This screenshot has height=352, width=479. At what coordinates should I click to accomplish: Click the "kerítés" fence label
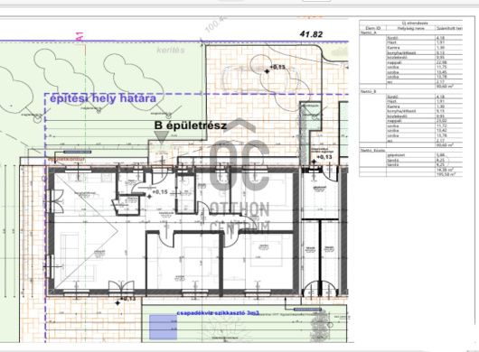click(171, 50)
